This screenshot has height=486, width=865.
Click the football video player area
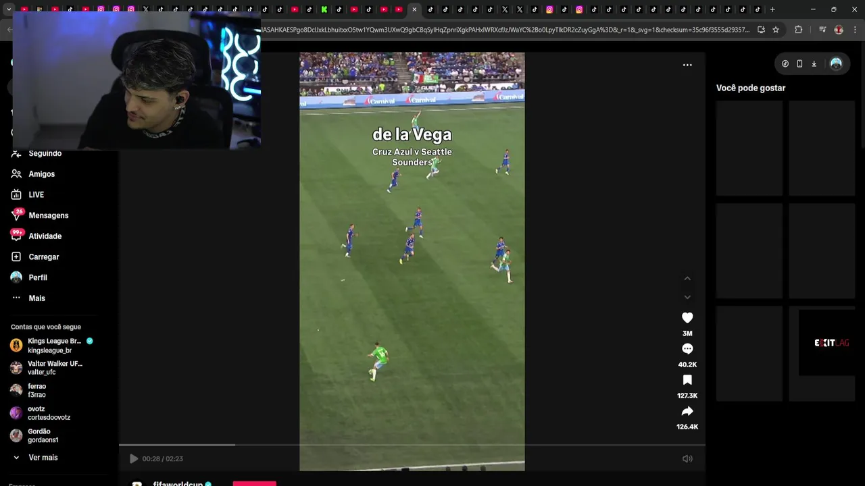(412, 261)
